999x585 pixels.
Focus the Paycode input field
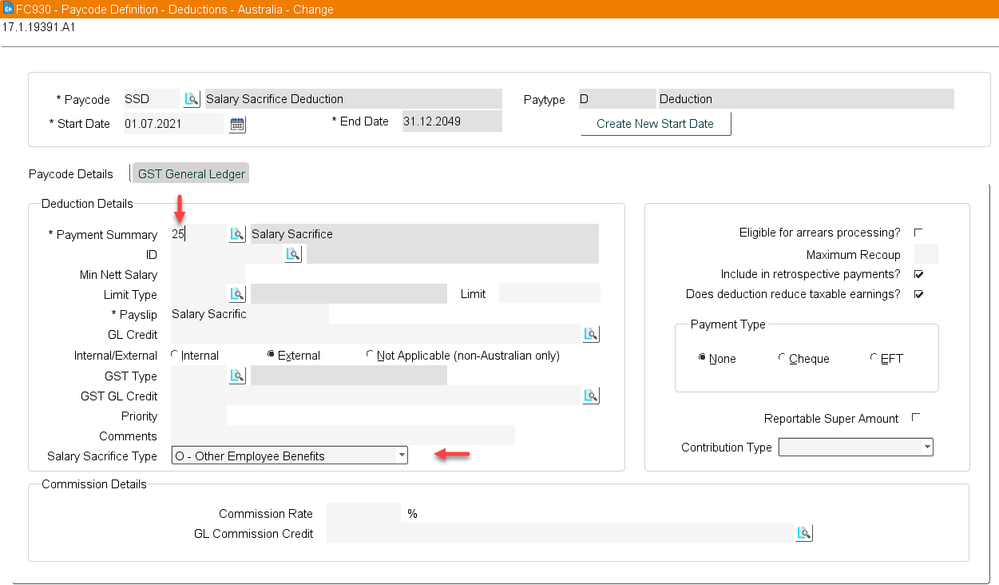(x=152, y=99)
